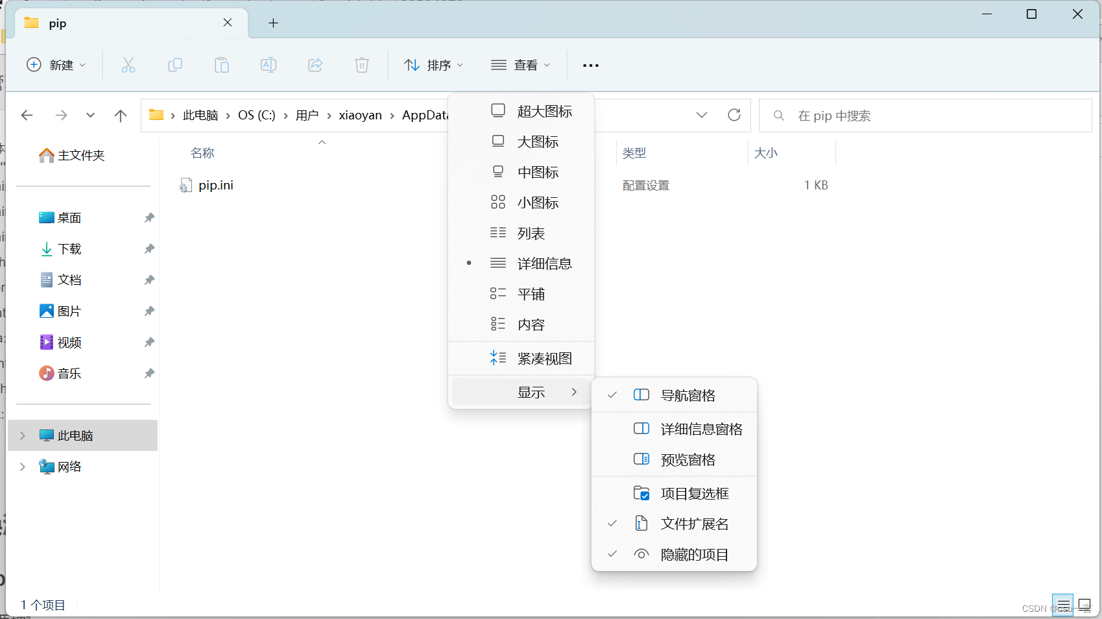Screen dimensions: 1102x619
Task: Click the Rename icon in toolbar
Action: pos(269,65)
